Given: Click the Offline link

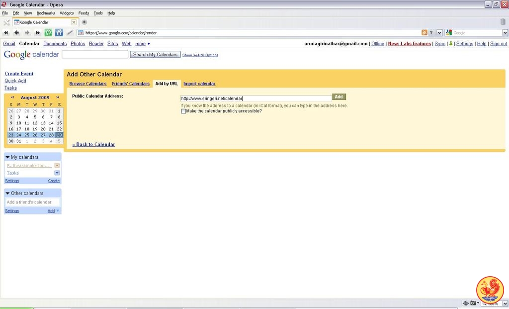Looking at the screenshot, I should coord(378,44).
